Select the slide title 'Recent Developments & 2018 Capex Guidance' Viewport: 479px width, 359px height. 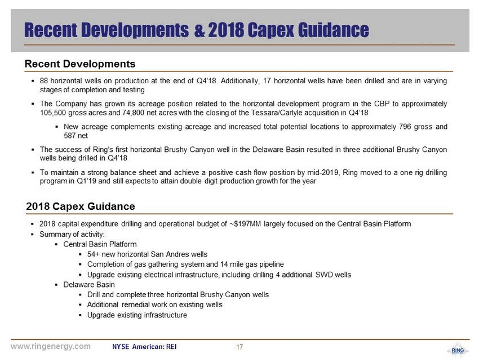tap(197, 30)
